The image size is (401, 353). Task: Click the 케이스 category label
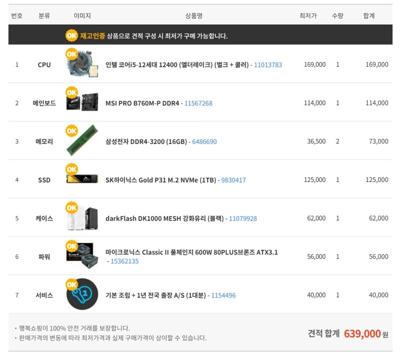point(44,219)
